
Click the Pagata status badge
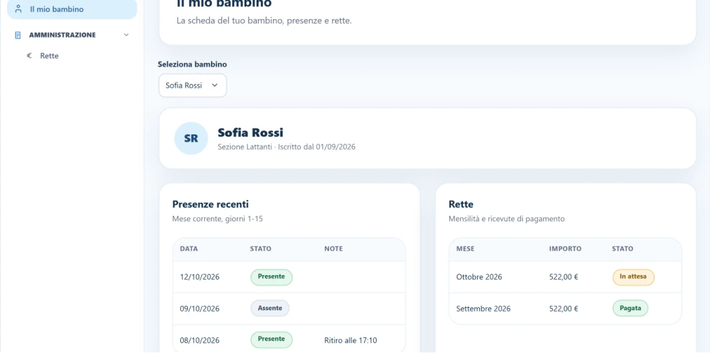pyautogui.click(x=630, y=309)
